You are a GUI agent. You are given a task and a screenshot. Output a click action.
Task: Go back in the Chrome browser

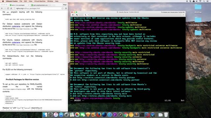[x=2, y=8]
